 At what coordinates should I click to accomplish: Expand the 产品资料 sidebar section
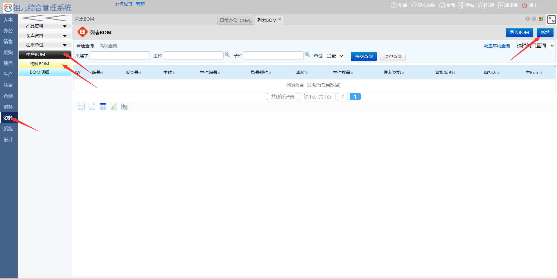point(45,26)
